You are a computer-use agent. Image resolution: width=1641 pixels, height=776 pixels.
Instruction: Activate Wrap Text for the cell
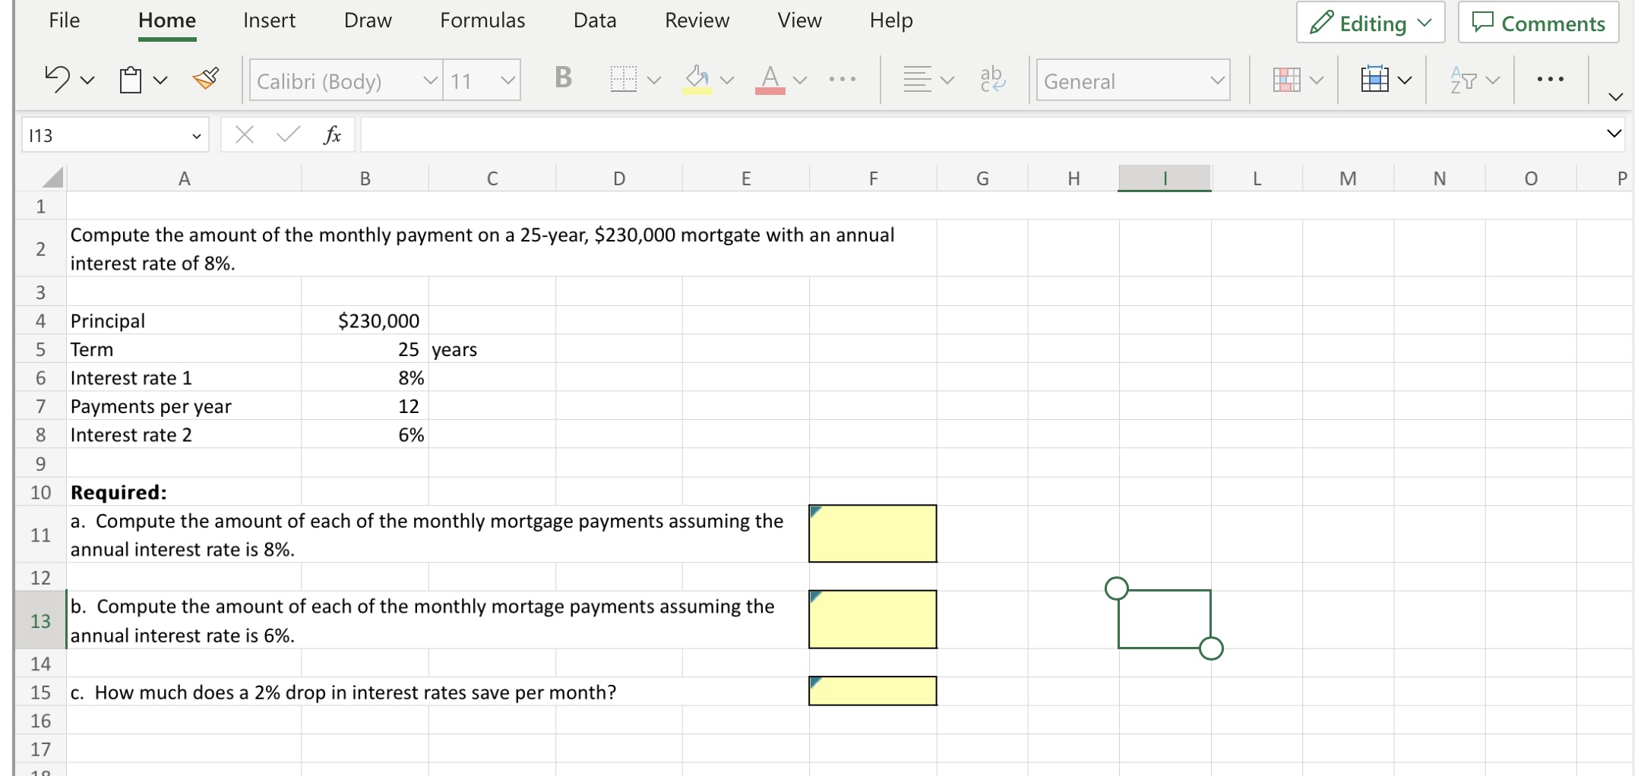pos(991,78)
